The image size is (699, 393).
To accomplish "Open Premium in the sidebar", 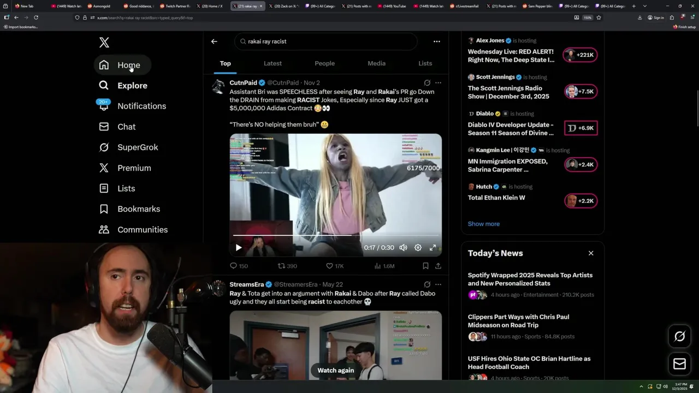I will pyautogui.click(x=125, y=168).
